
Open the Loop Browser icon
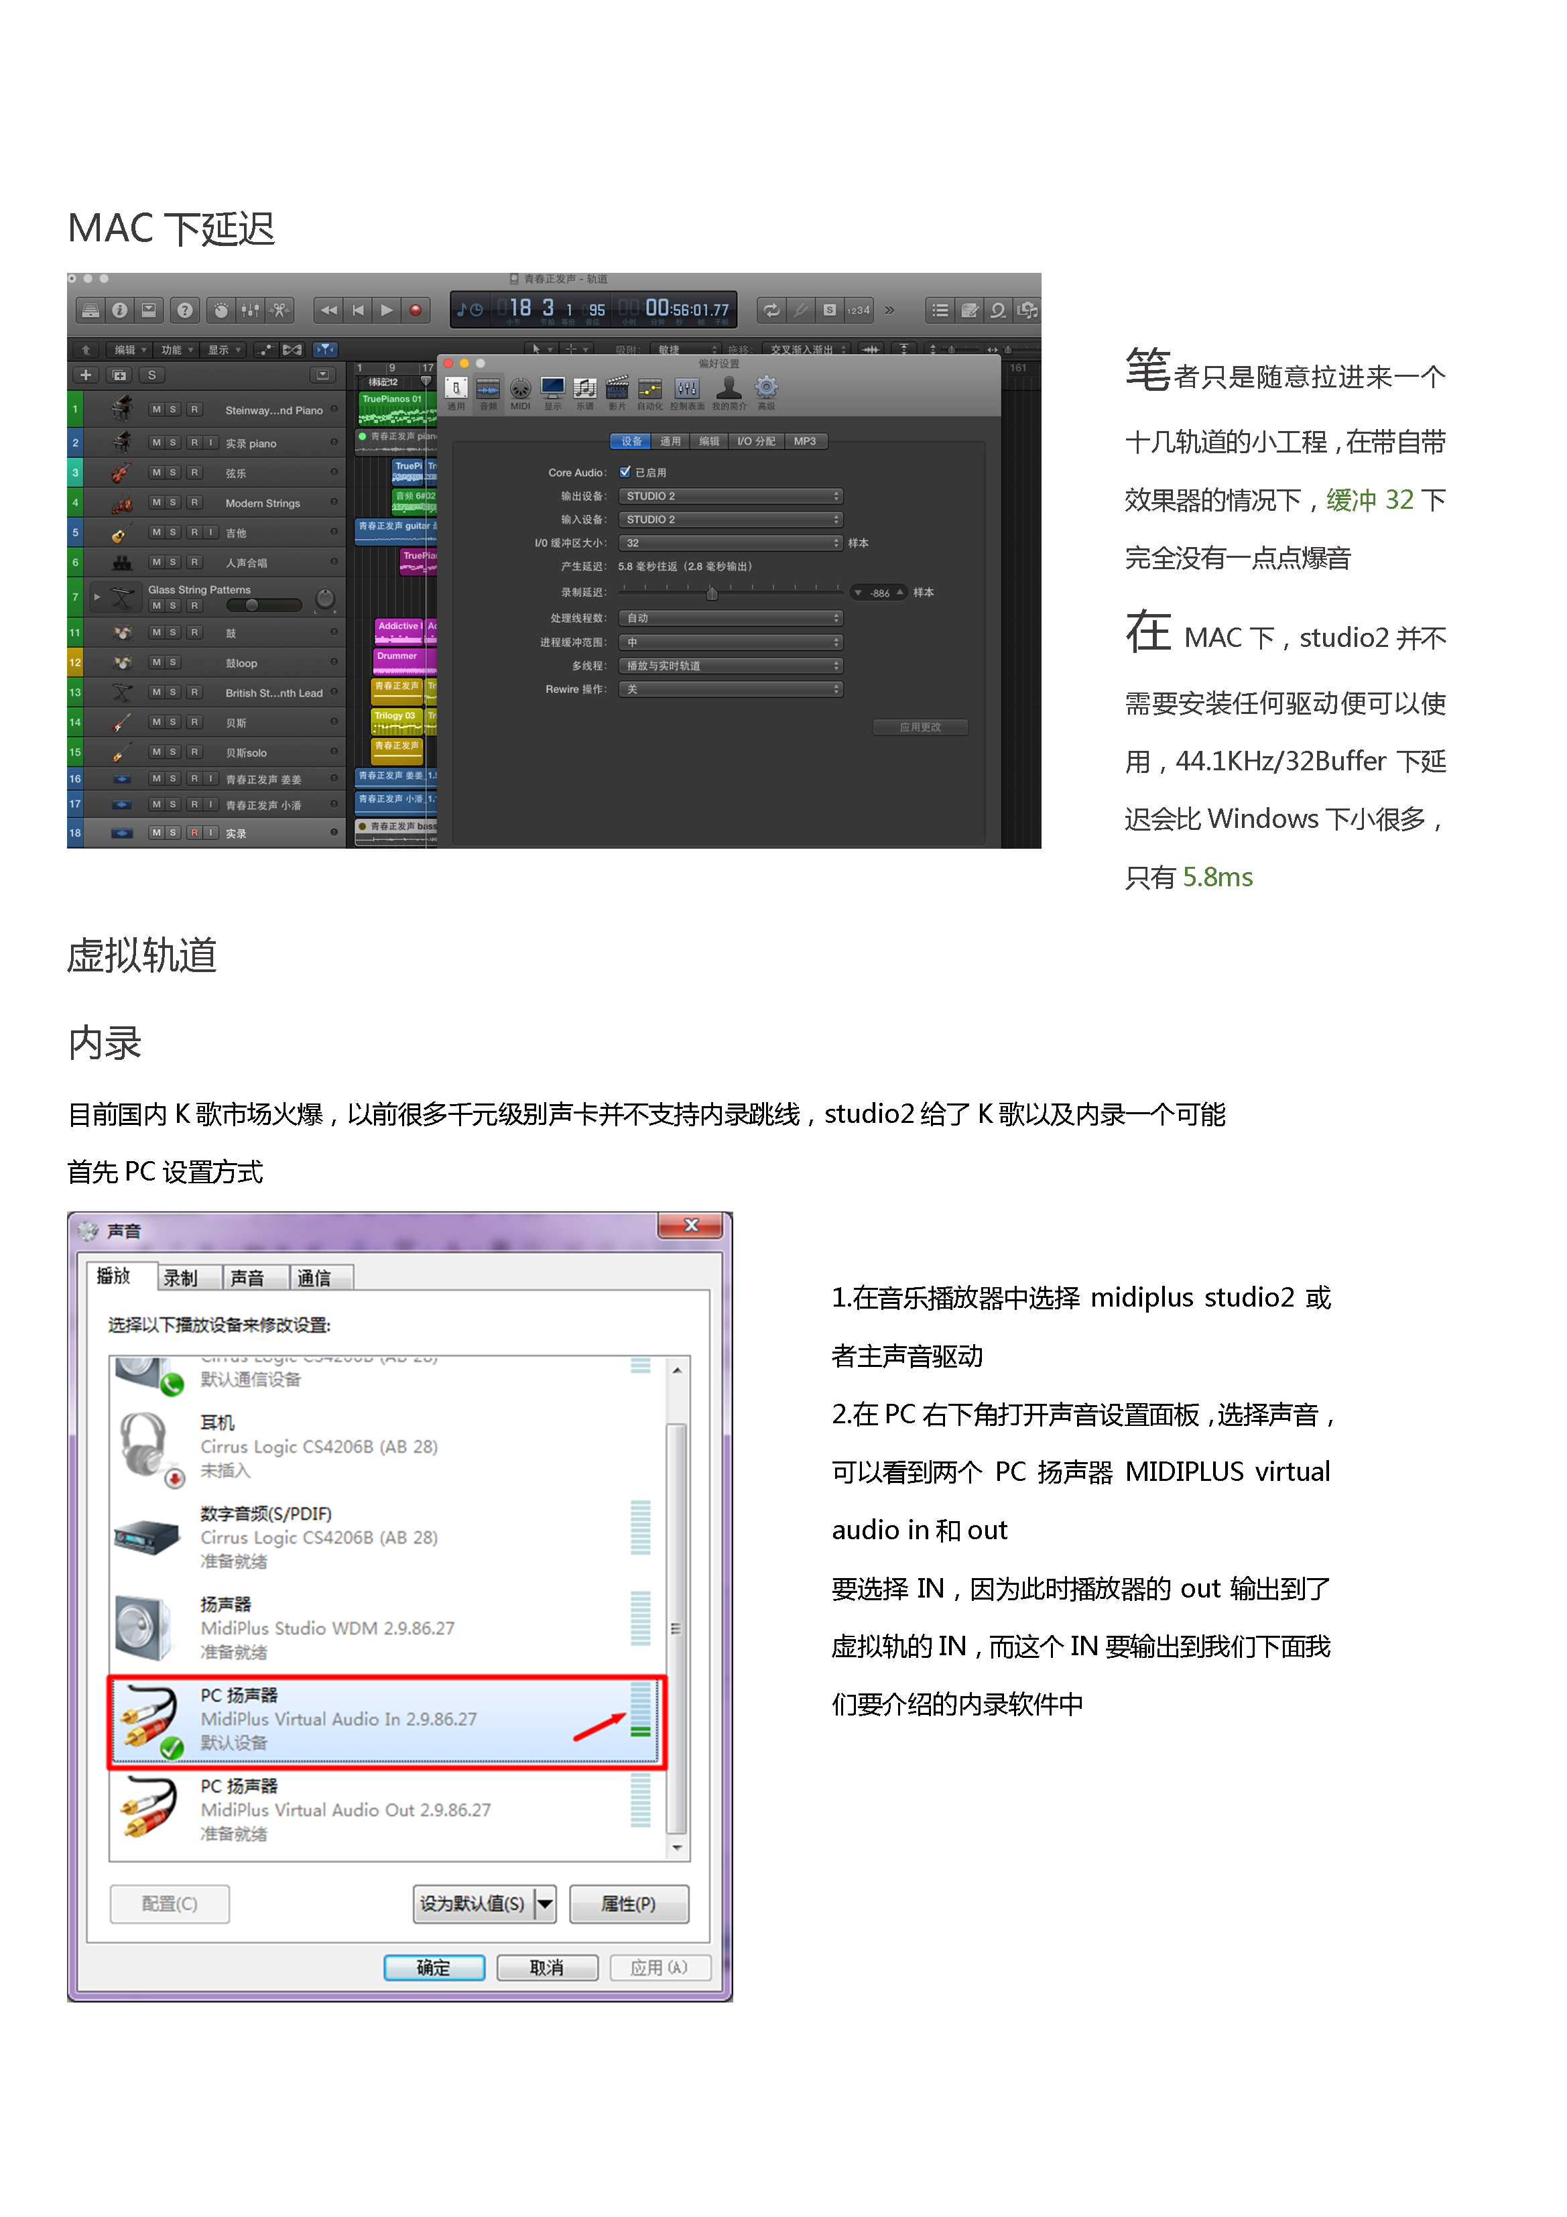pos(999,310)
